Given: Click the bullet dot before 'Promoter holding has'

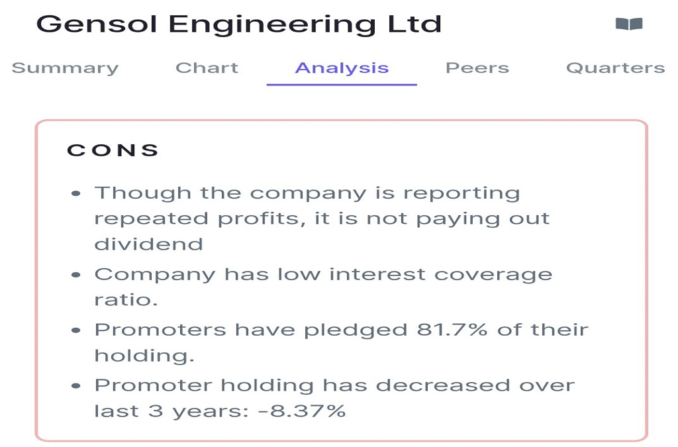Looking at the screenshot, I should click(76, 386).
